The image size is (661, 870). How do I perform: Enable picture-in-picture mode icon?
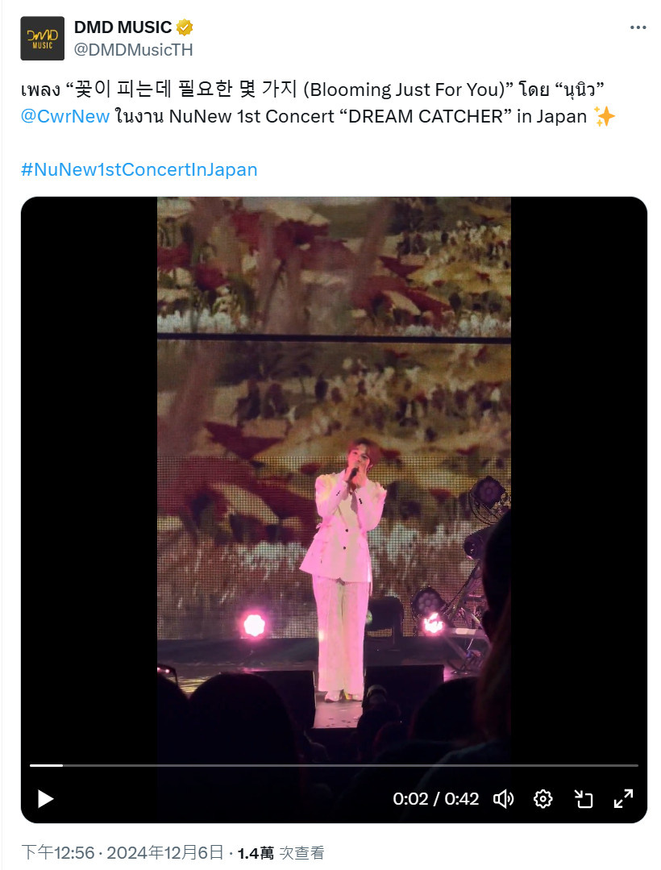pyautogui.click(x=584, y=799)
